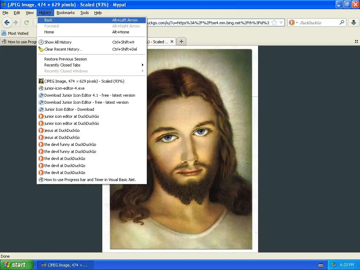Click the Windows start button

[17, 265]
